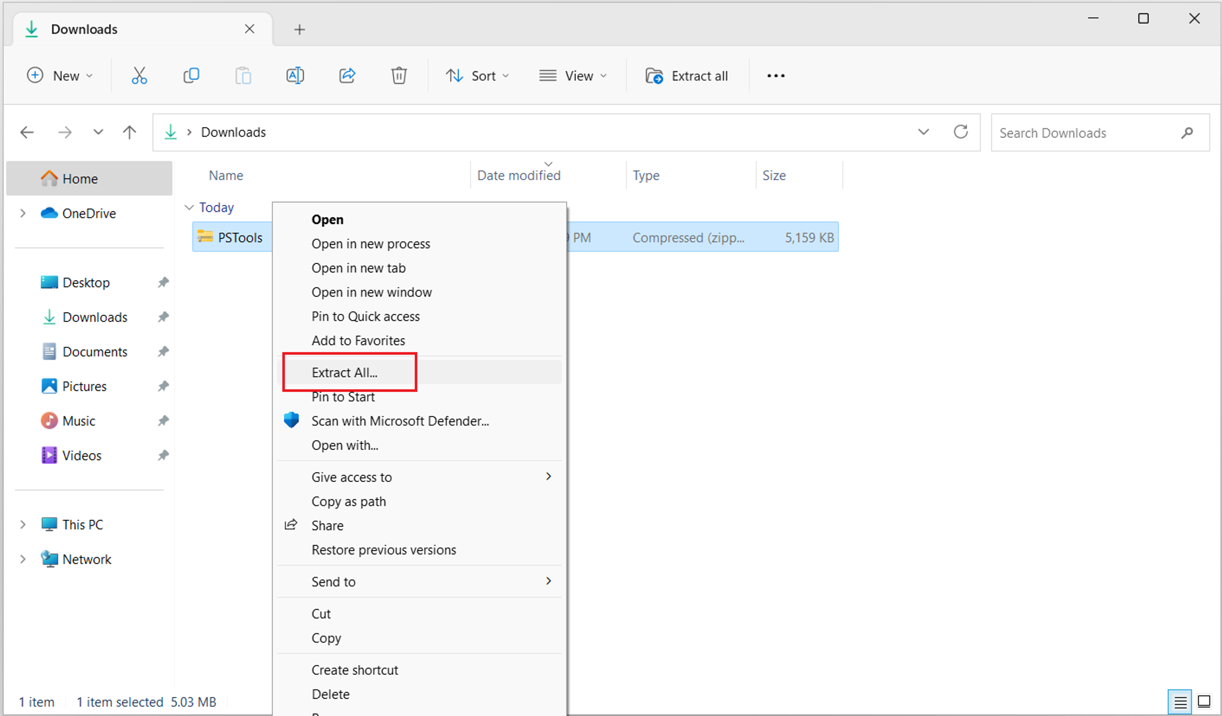Unpin Music from Quick access

coord(163,421)
